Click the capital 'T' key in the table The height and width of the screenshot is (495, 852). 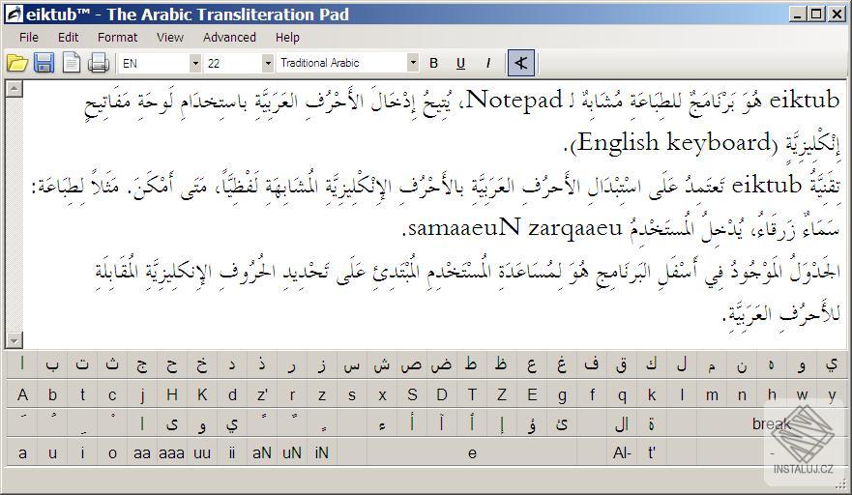tap(472, 394)
